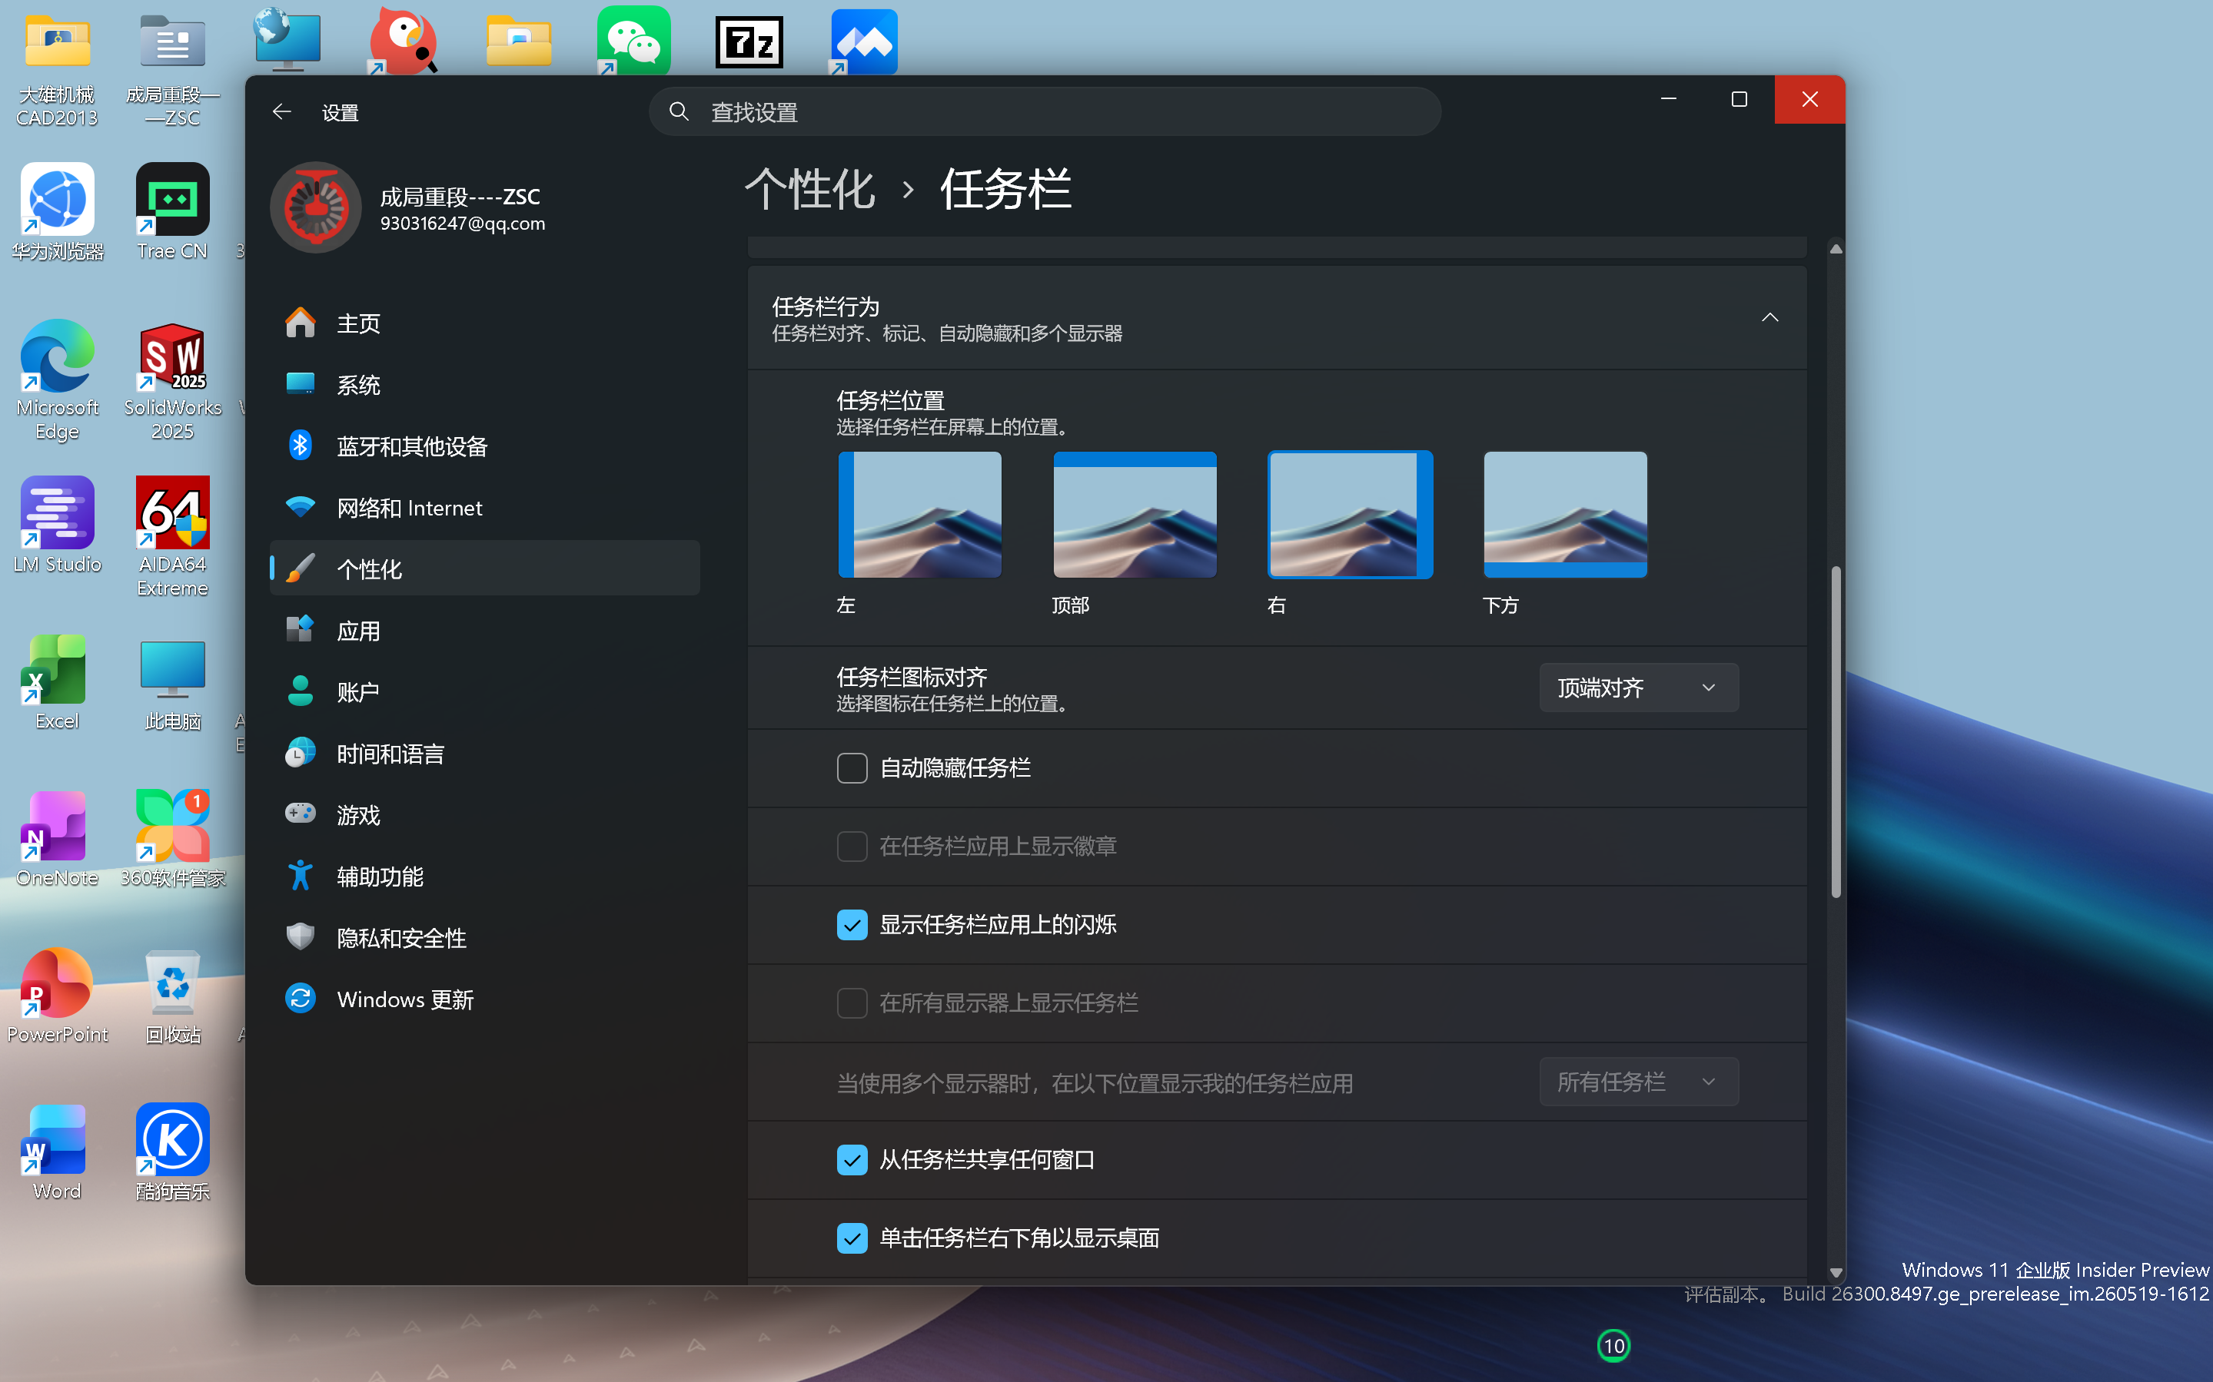Go to 主页 in sidebar
This screenshot has width=2213, height=1382.
485,323
